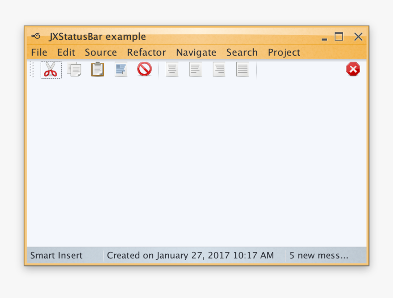Apply justified text alignment
Image resolution: width=393 pixels, height=298 pixels.
coord(242,69)
